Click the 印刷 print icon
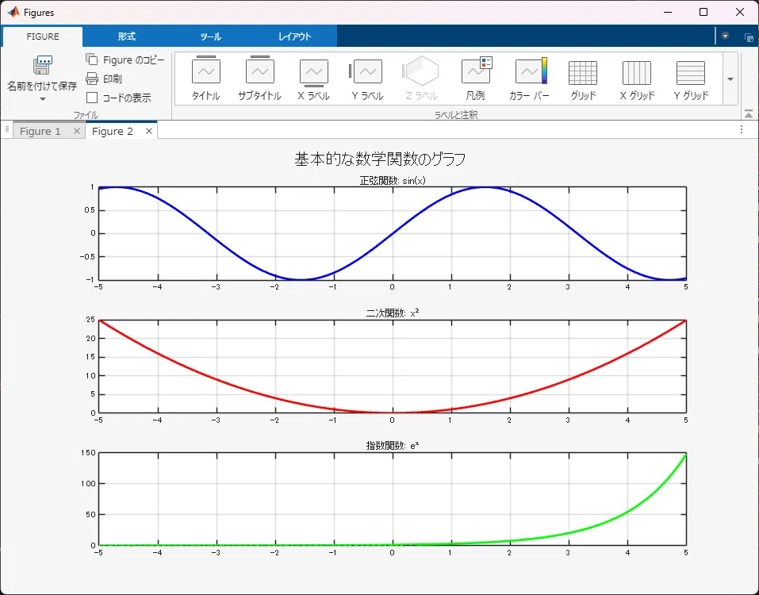 click(x=92, y=79)
